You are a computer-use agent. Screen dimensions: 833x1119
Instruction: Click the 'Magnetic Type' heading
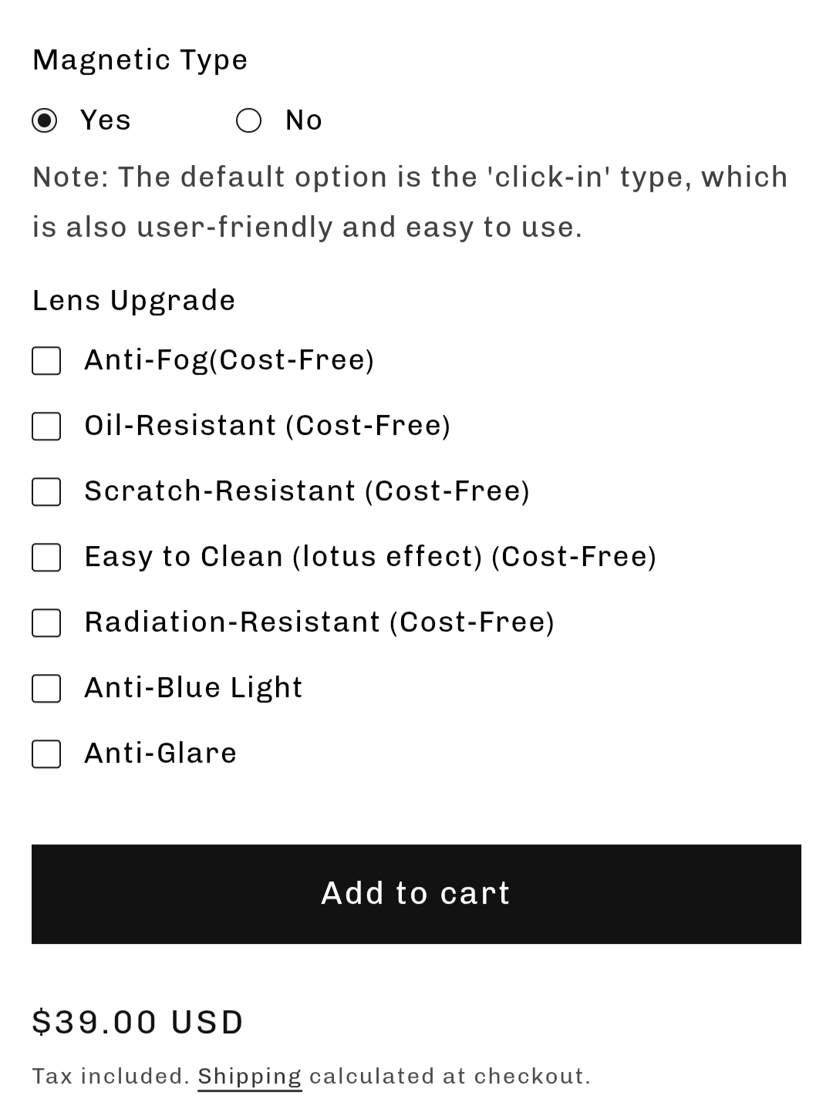point(140,60)
